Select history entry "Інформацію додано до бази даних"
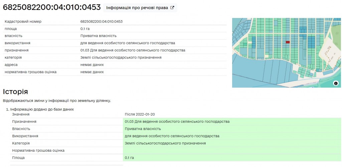 tap(42, 109)
